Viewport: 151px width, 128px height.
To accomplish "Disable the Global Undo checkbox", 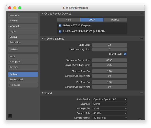I will [125, 54].
